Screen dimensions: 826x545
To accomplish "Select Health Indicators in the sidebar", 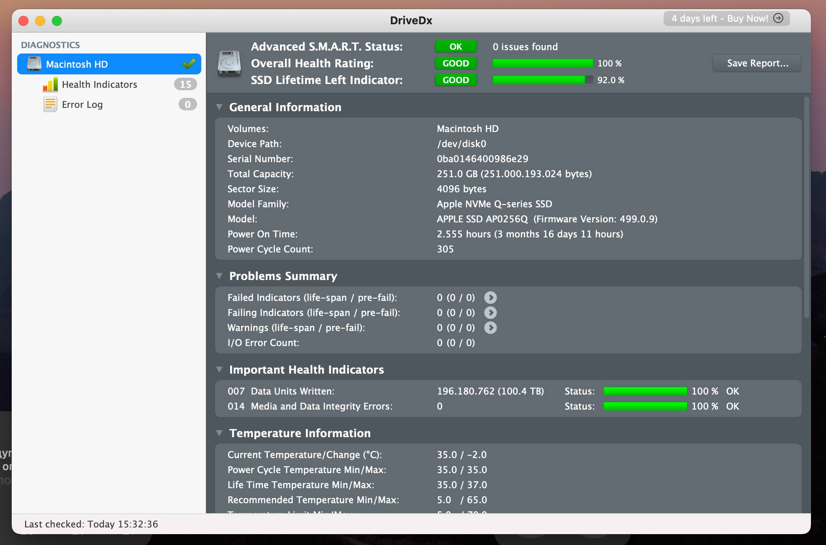I will point(109,84).
